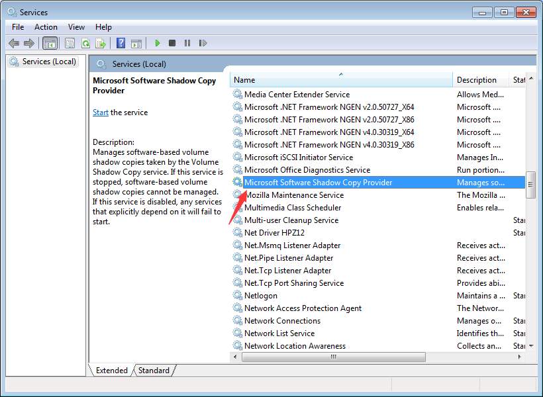The height and width of the screenshot is (397, 543).
Task: Click gear icon of Network List Service
Action: pyautogui.click(x=237, y=333)
